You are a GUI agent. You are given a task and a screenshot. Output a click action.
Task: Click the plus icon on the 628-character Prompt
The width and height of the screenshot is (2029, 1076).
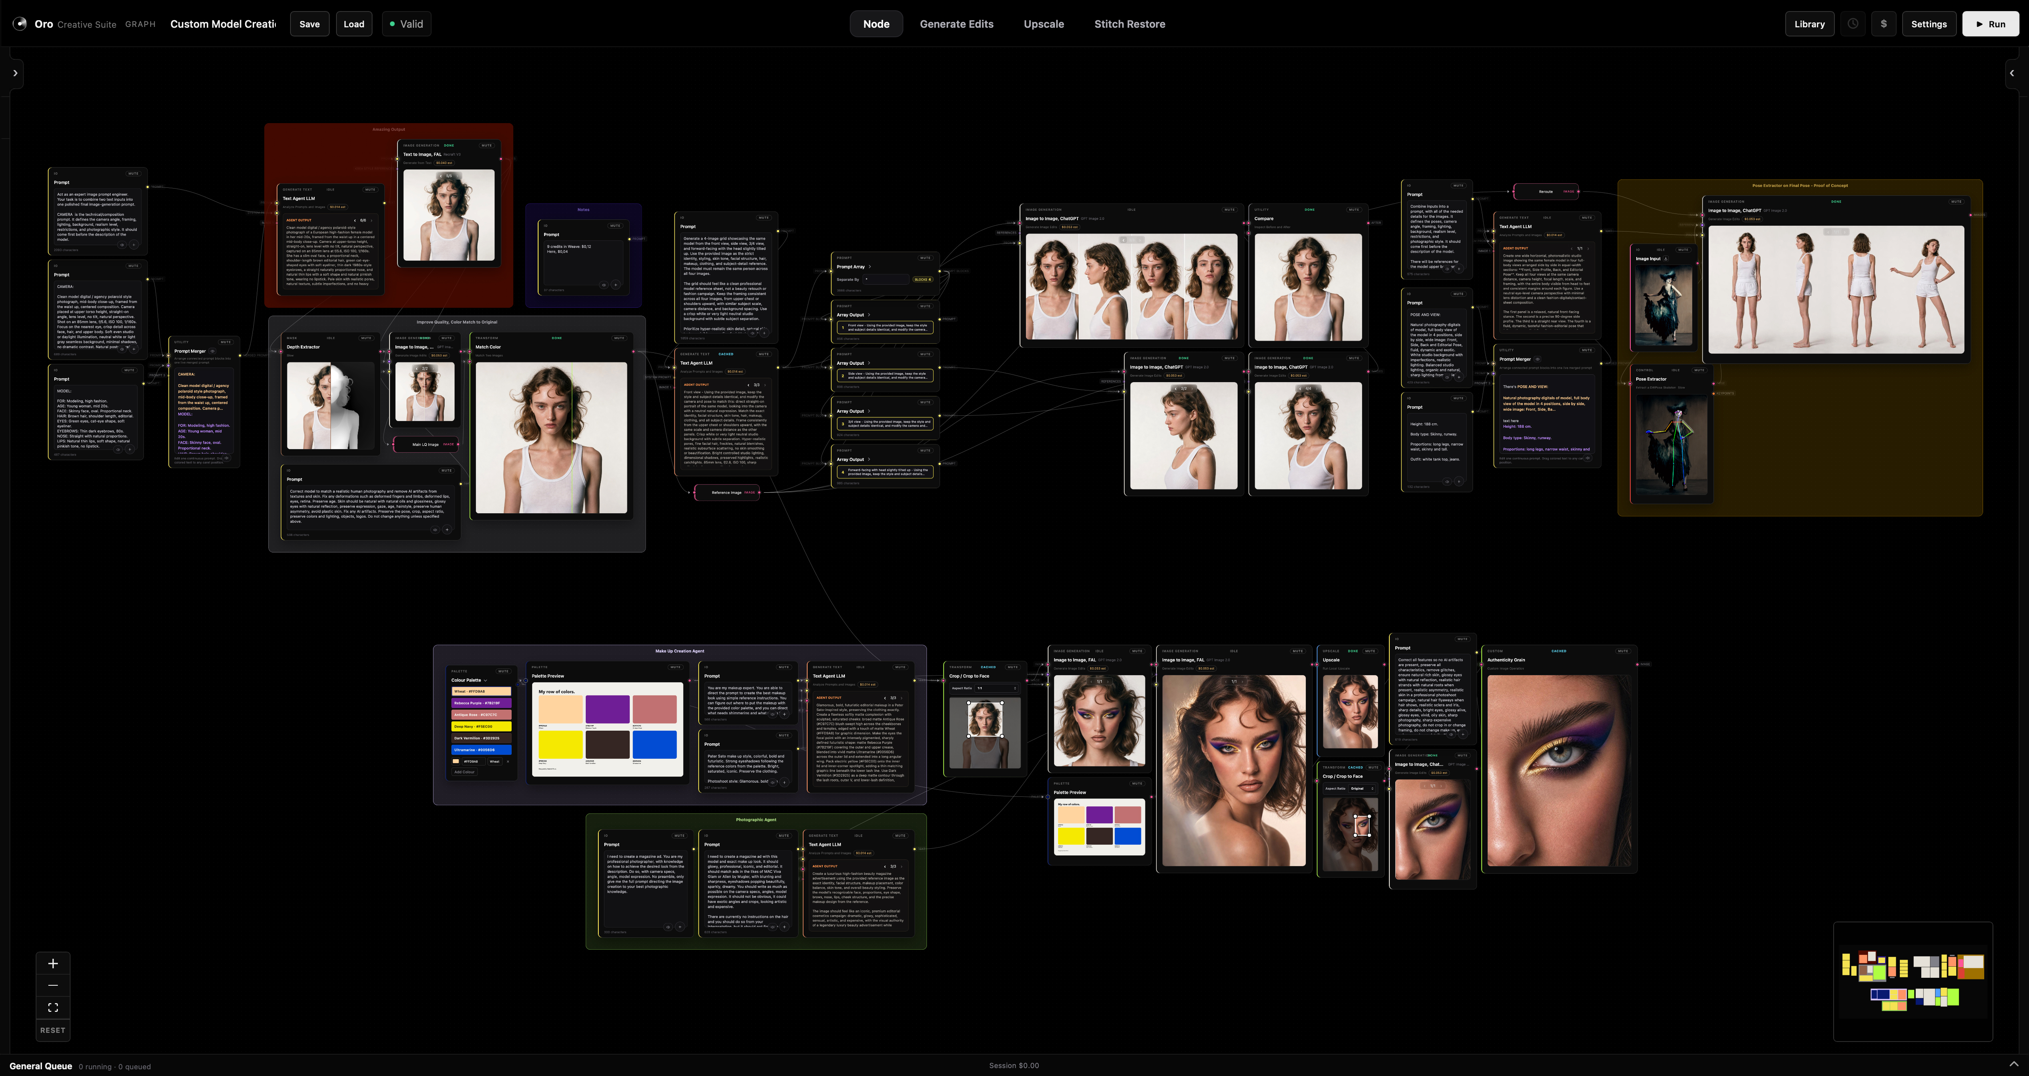coord(785,926)
